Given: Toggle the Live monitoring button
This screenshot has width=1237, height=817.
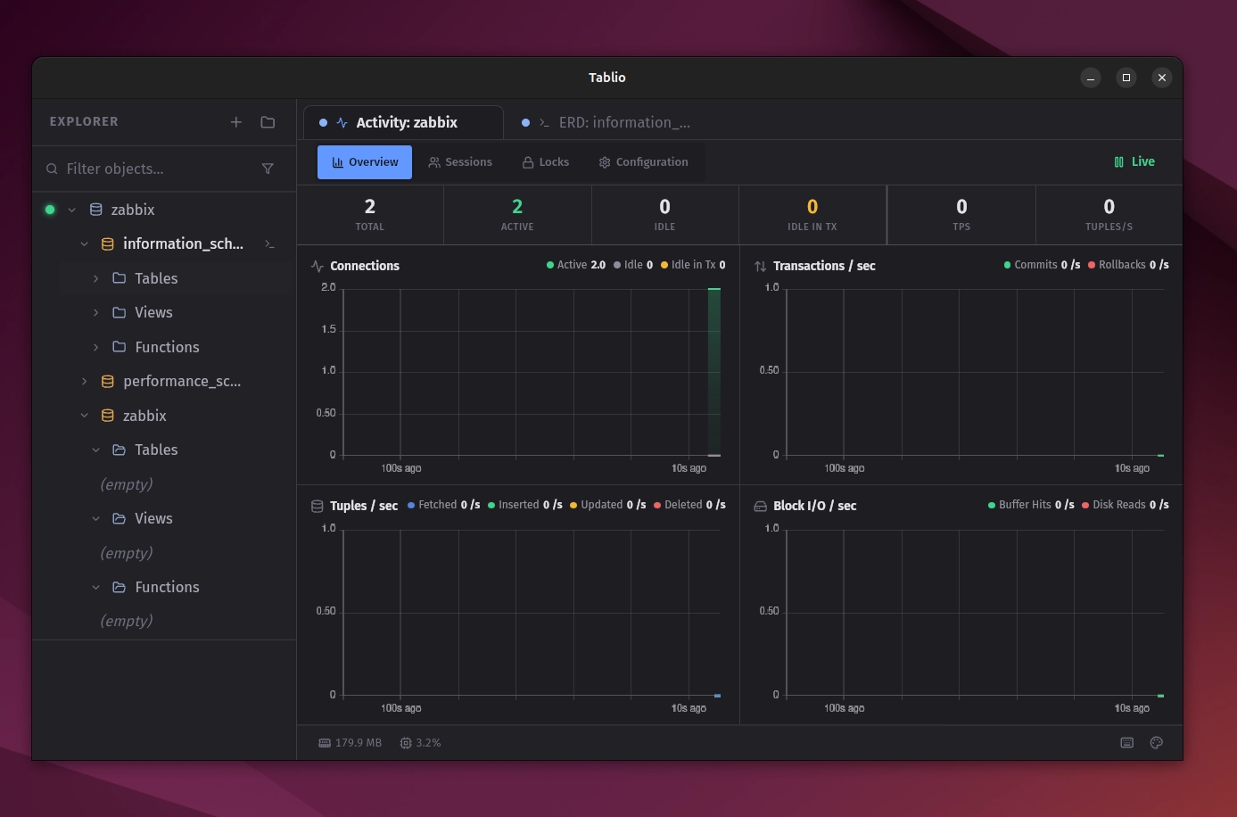Looking at the screenshot, I should pos(1134,162).
